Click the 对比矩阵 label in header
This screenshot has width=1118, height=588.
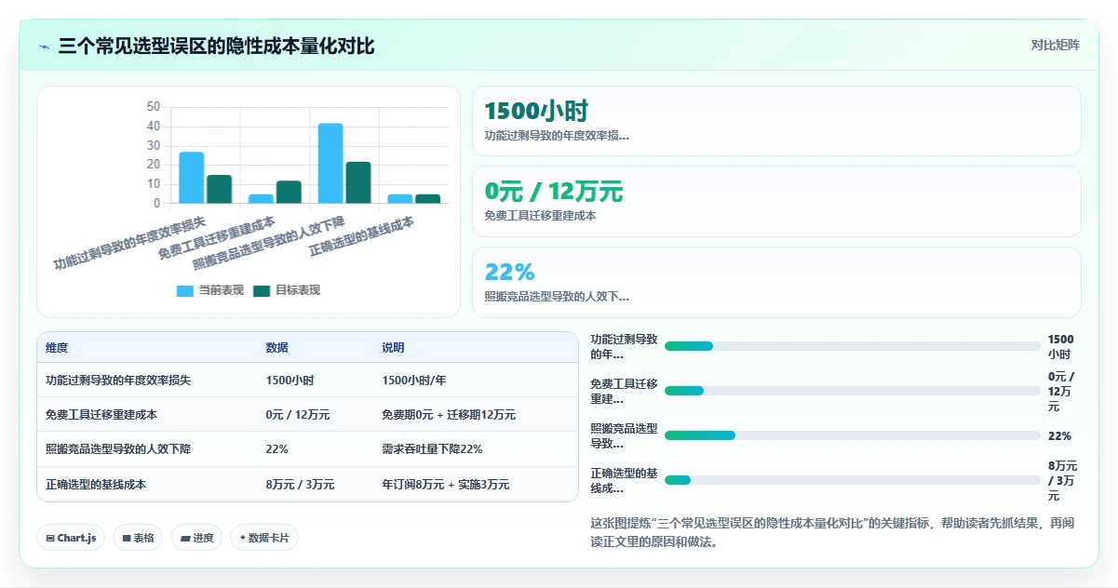[1056, 45]
